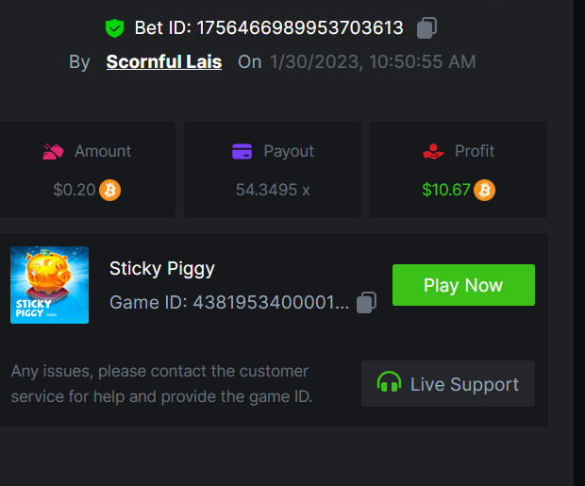Click the 54.3495 x payout value
Viewport: 585px width, 486px height.
[x=273, y=191]
